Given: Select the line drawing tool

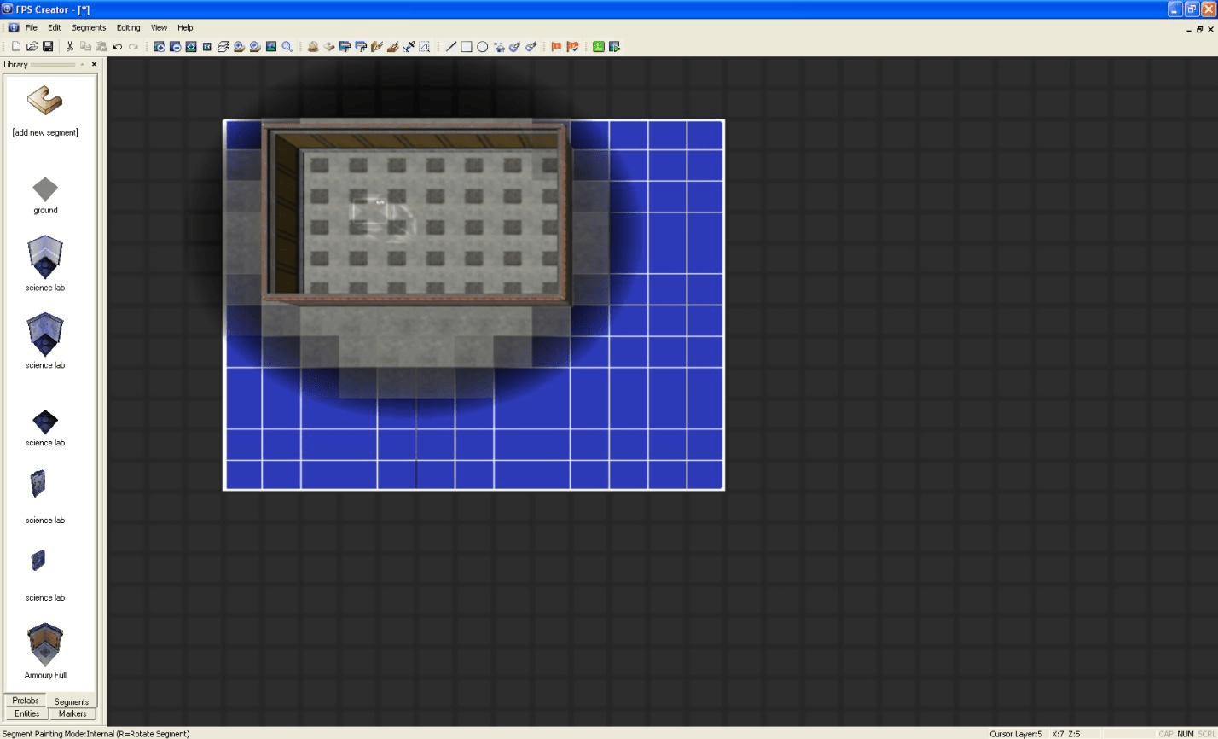Looking at the screenshot, I should (x=451, y=47).
